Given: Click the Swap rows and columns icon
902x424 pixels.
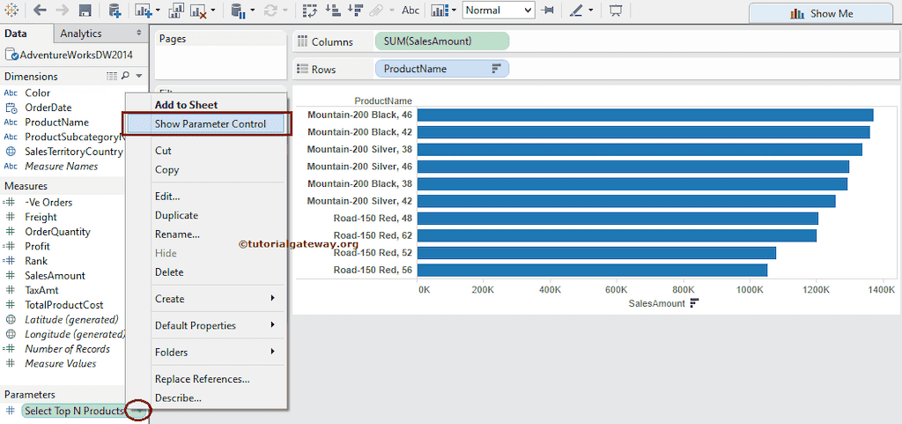Looking at the screenshot, I should [310, 11].
